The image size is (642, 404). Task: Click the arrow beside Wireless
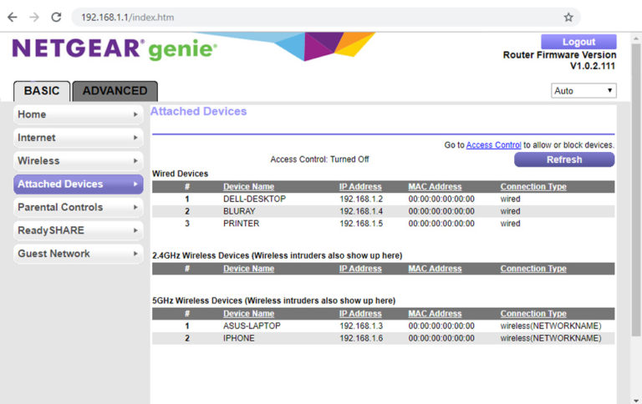pos(135,161)
